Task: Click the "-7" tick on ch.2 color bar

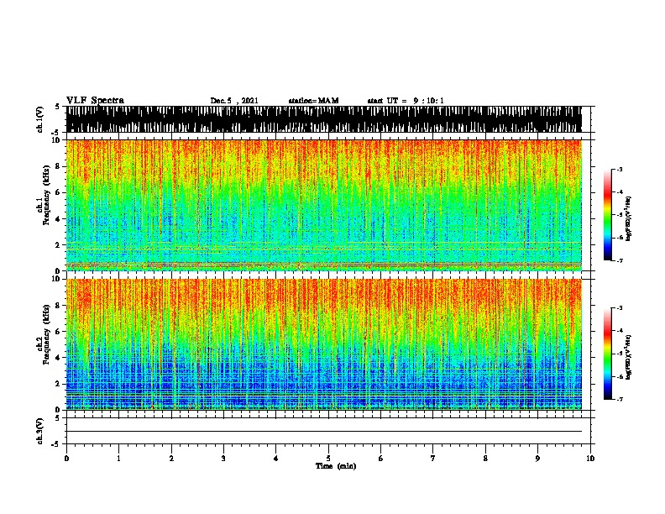Action: [x=619, y=400]
